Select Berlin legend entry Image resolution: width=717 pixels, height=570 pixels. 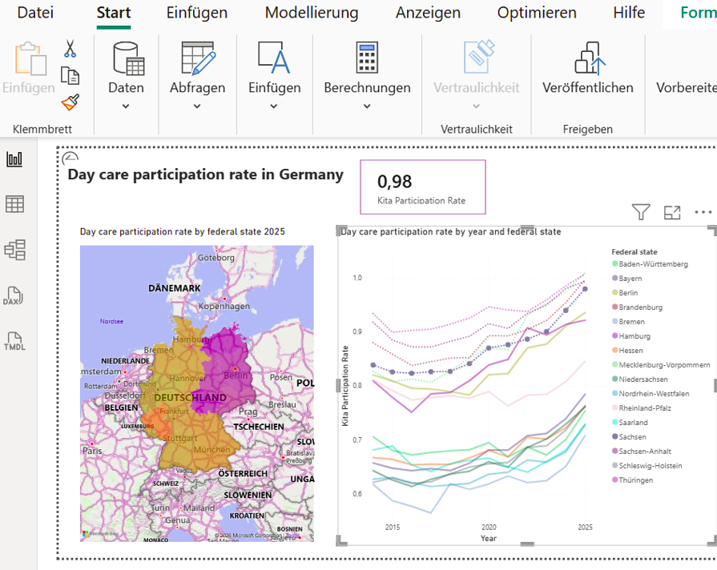[x=625, y=293]
